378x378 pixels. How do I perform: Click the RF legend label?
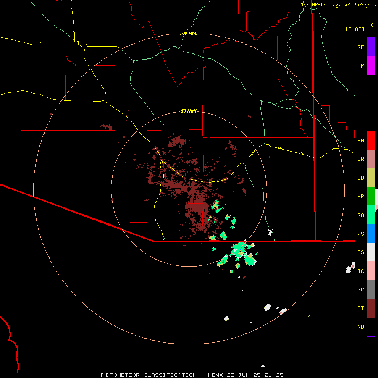click(x=360, y=47)
